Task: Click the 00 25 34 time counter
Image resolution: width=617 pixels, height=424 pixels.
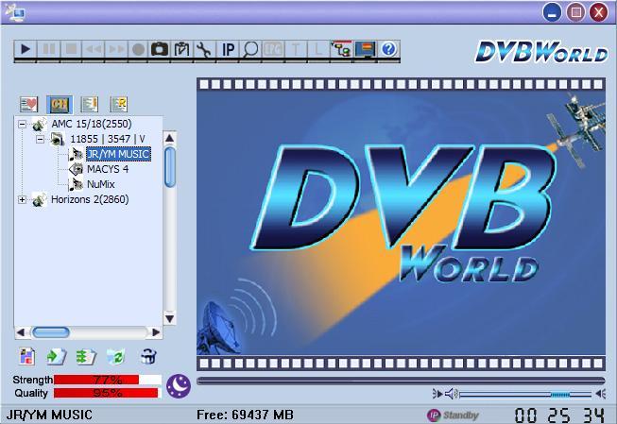Action: (x=558, y=416)
